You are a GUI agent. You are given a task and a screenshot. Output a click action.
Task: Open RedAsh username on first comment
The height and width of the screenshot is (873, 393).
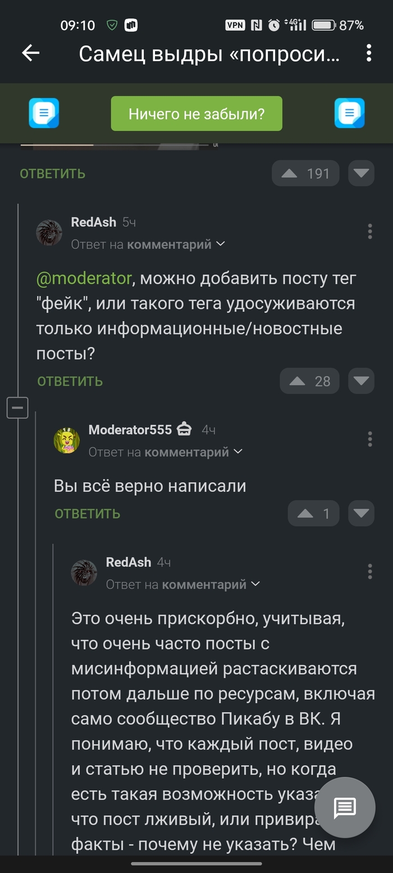click(x=93, y=222)
